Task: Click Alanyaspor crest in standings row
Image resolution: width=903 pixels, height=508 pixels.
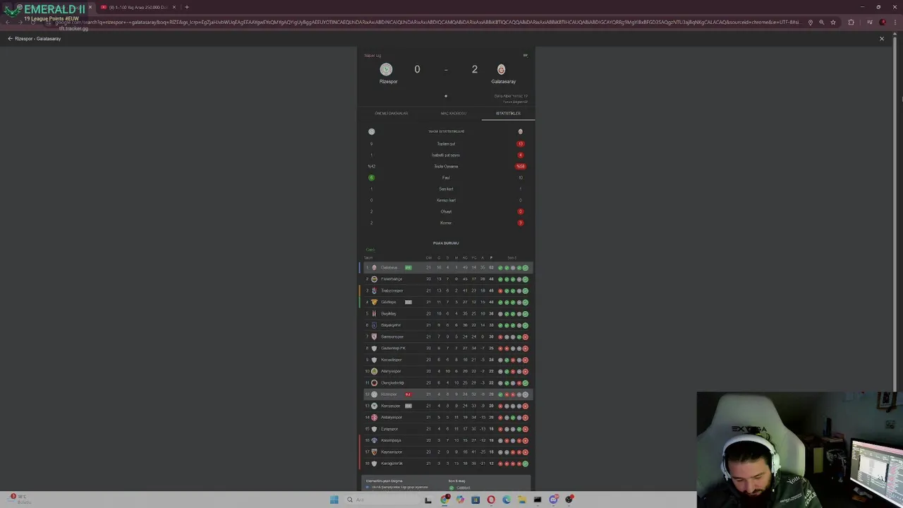Action: 374,371
